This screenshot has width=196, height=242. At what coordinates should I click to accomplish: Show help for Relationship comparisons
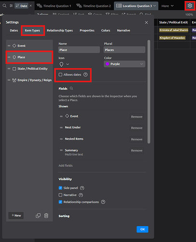[103, 202]
